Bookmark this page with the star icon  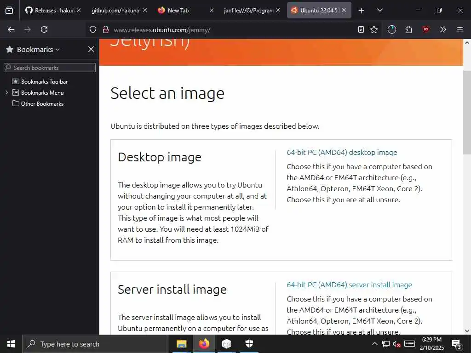tap(374, 29)
